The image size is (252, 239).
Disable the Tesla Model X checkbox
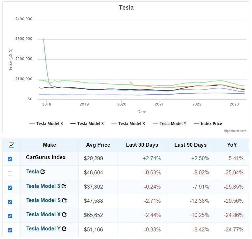point(10,216)
